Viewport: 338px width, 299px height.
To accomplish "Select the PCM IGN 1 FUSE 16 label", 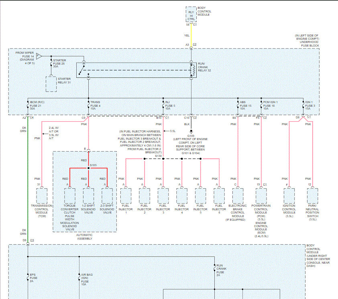I will tap(270, 105).
